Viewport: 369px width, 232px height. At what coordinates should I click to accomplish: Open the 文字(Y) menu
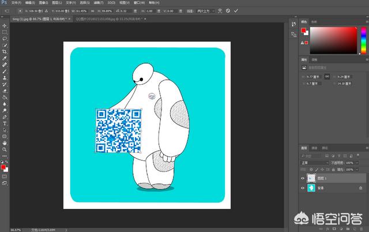pyautogui.click(x=71, y=2)
